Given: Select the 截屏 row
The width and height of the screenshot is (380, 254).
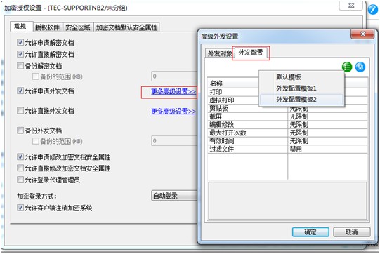Looking at the screenshot, I should [x=287, y=116].
